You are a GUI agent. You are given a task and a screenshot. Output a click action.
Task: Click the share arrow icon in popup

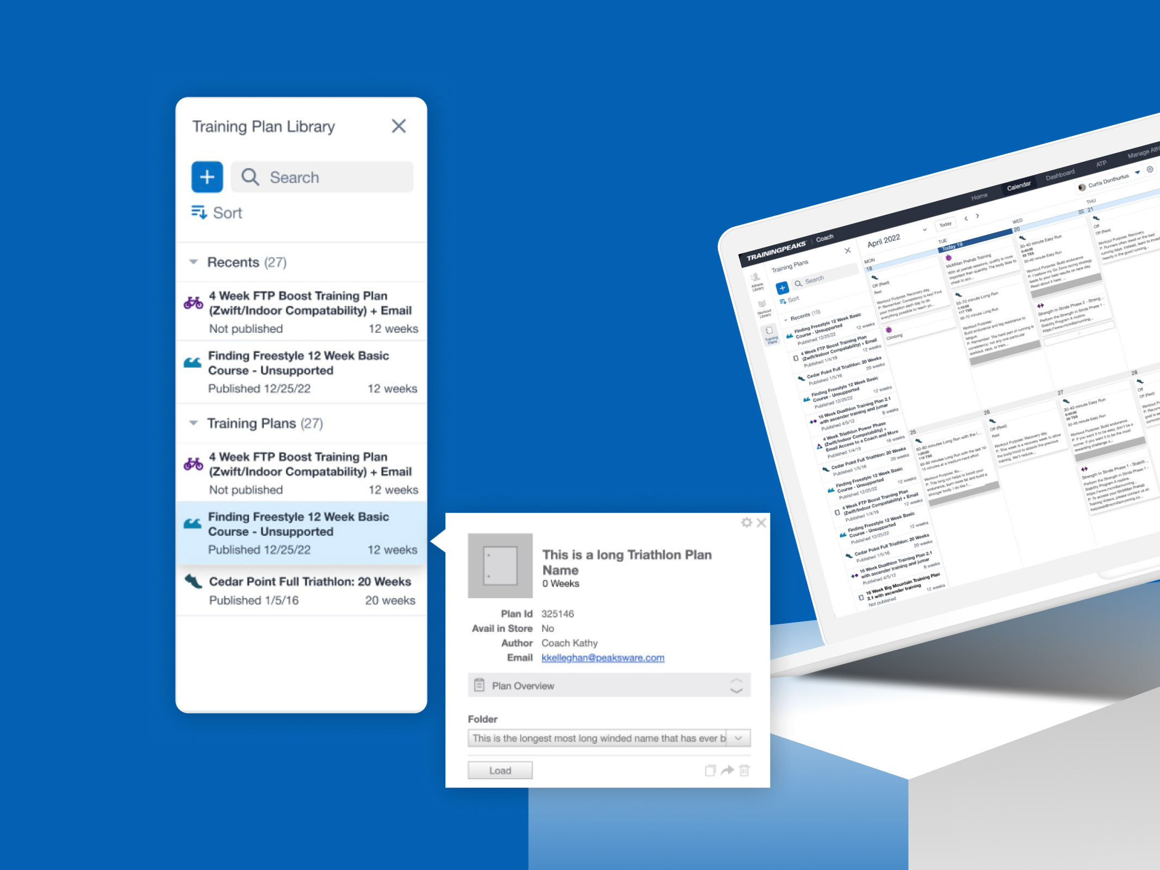(x=727, y=770)
